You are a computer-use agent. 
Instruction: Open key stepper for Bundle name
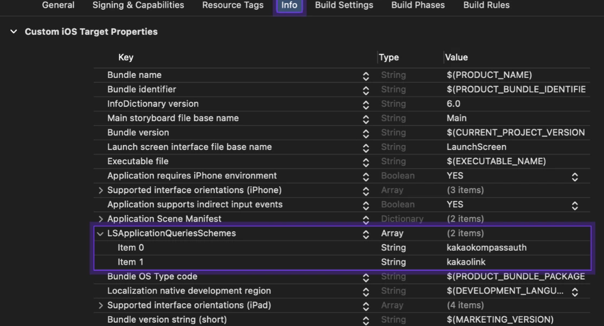(366, 76)
